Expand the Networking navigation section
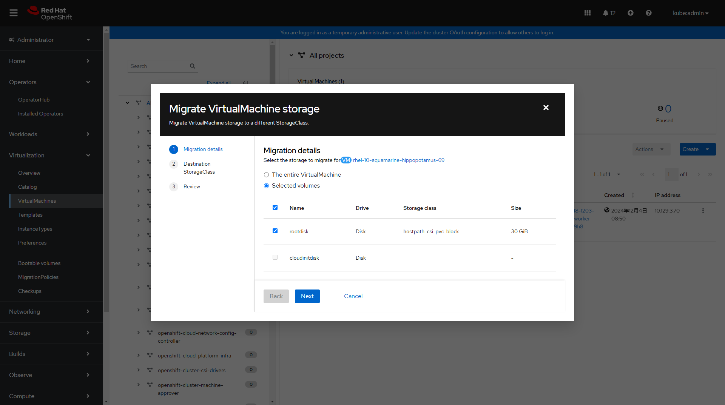The height and width of the screenshot is (405, 725). point(51,311)
